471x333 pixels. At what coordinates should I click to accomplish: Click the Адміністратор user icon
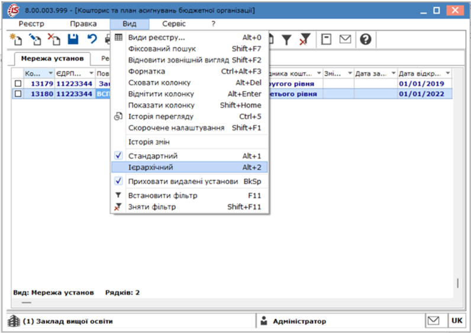click(x=264, y=321)
